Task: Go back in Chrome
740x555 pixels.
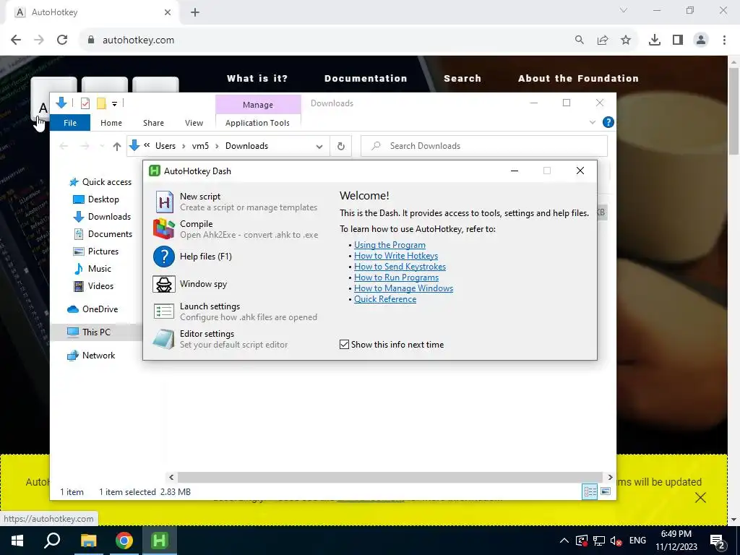Action: point(16,40)
